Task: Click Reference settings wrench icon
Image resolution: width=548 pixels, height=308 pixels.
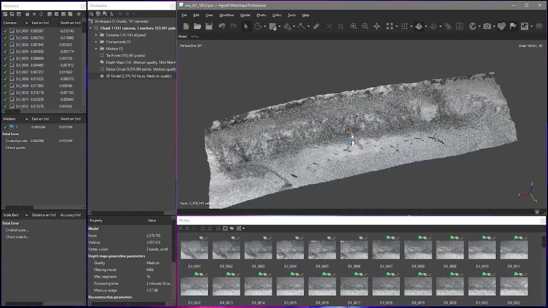Action: (78, 14)
